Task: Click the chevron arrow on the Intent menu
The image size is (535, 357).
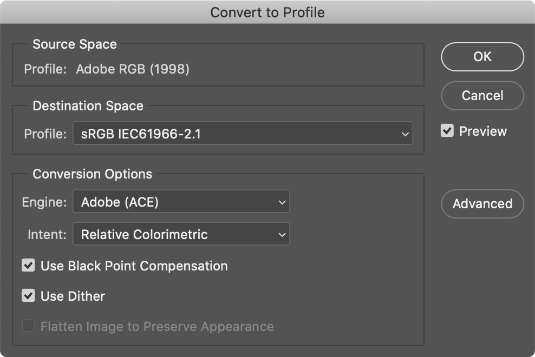Action: [x=282, y=235]
